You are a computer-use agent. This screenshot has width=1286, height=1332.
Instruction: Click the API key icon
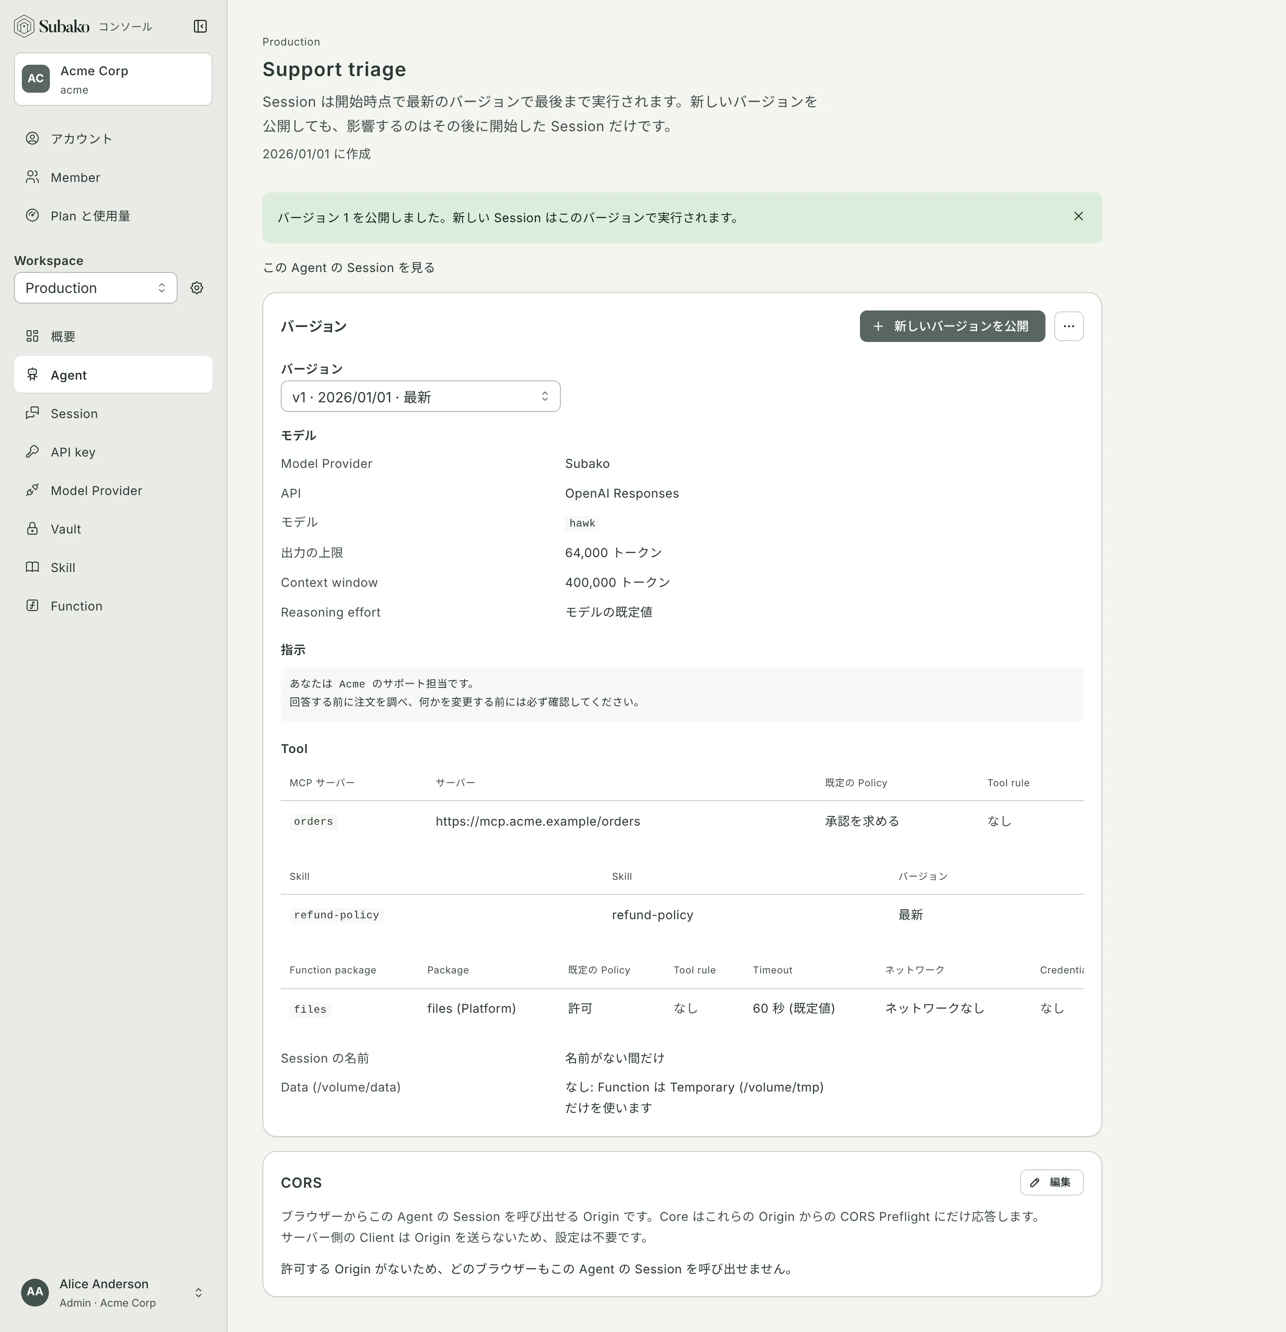pos(33,452)
